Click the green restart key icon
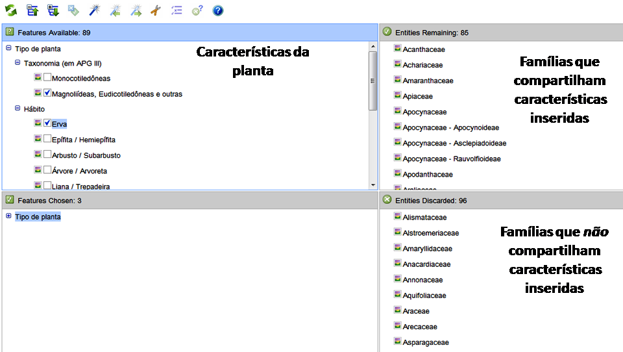623x352 pixels. pos(11,10)
